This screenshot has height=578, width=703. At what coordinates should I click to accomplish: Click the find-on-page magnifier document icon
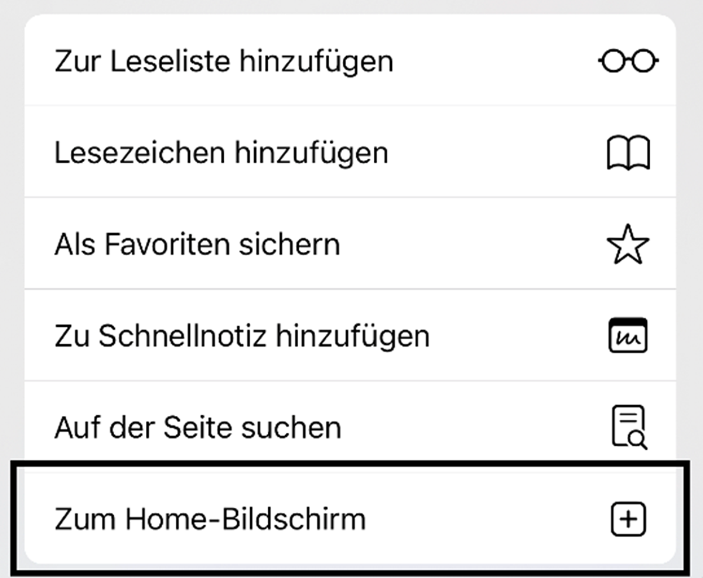[x=627, y=427]
